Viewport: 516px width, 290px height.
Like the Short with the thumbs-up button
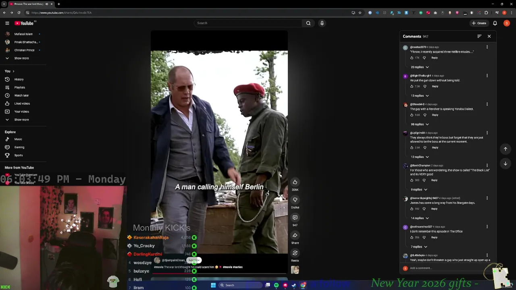[295, 182]
